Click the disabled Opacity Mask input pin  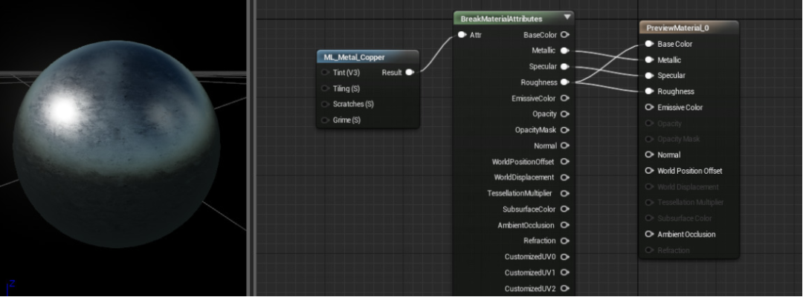[x=649, y=139]
